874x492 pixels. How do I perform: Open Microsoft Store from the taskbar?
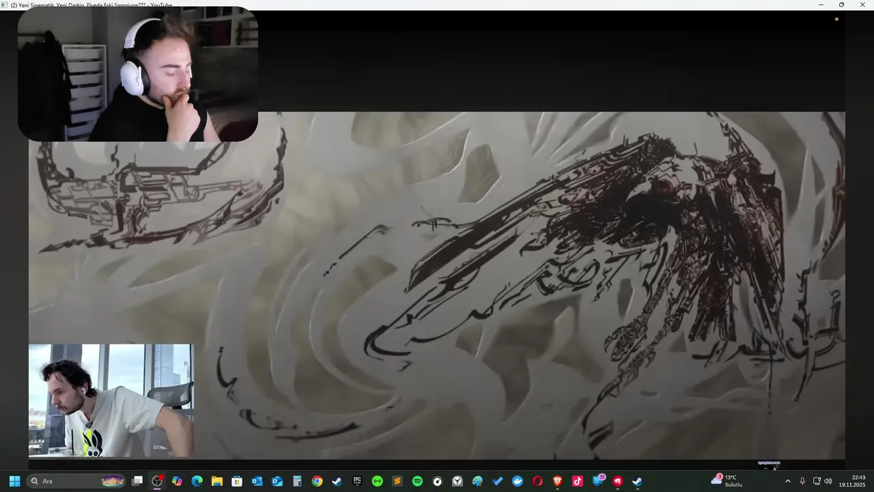[237, 481]
